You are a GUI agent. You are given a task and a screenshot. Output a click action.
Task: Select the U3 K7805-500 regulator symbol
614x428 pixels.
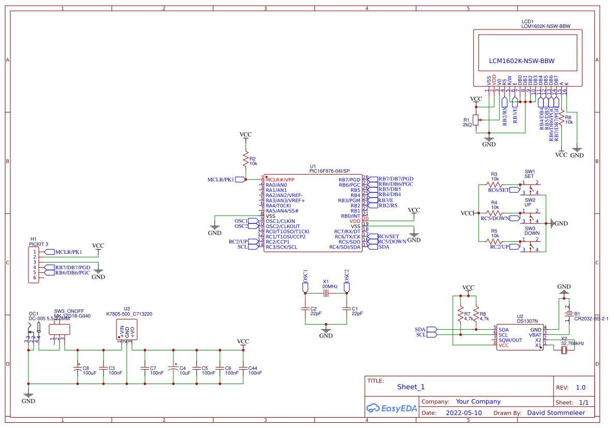pos(127,329)
